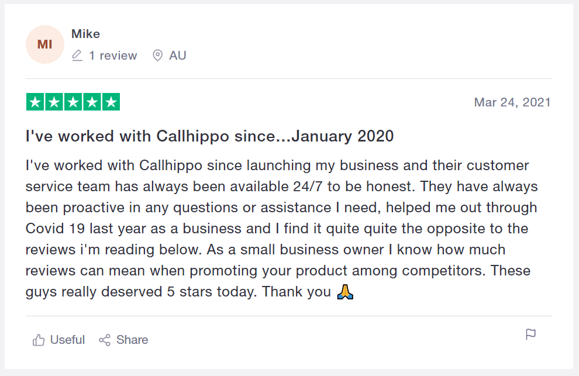The image size is (579, 376).
Task: Click the share nodes icon
Action: pos(105,340)
